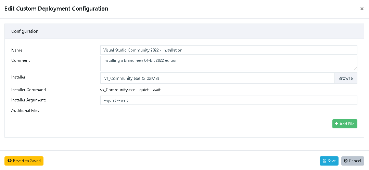
Task: Save the deployment configuration
Action: (329, 161)
